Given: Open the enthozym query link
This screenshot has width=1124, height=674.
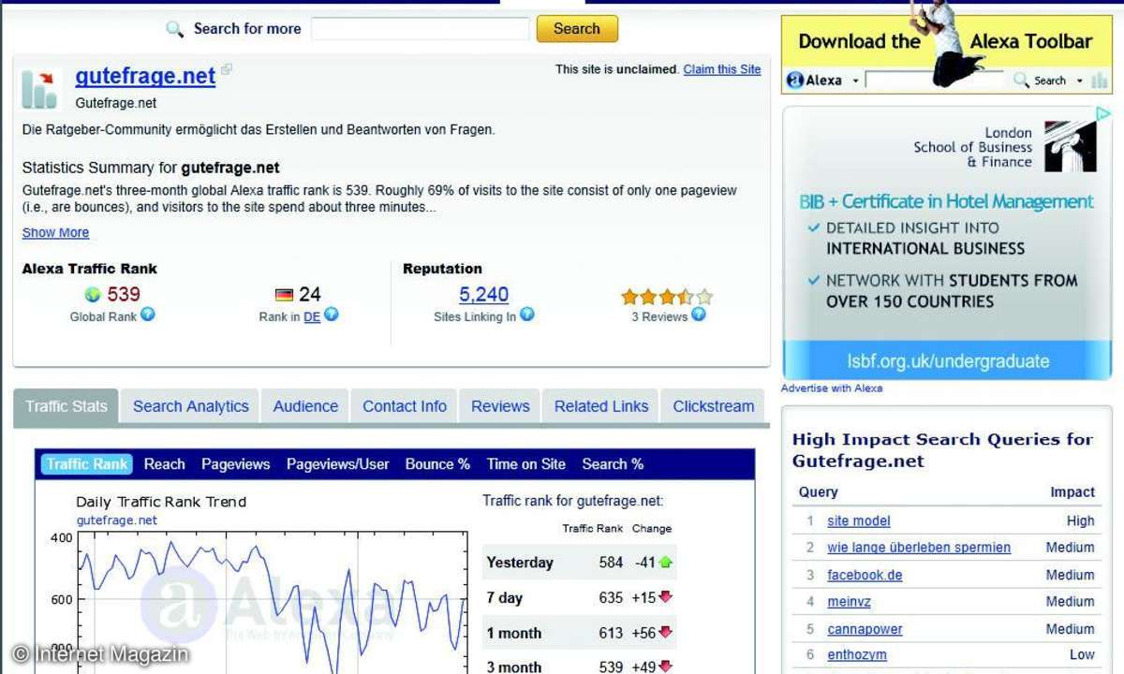Looking at the screenshot, I should 857,655.
